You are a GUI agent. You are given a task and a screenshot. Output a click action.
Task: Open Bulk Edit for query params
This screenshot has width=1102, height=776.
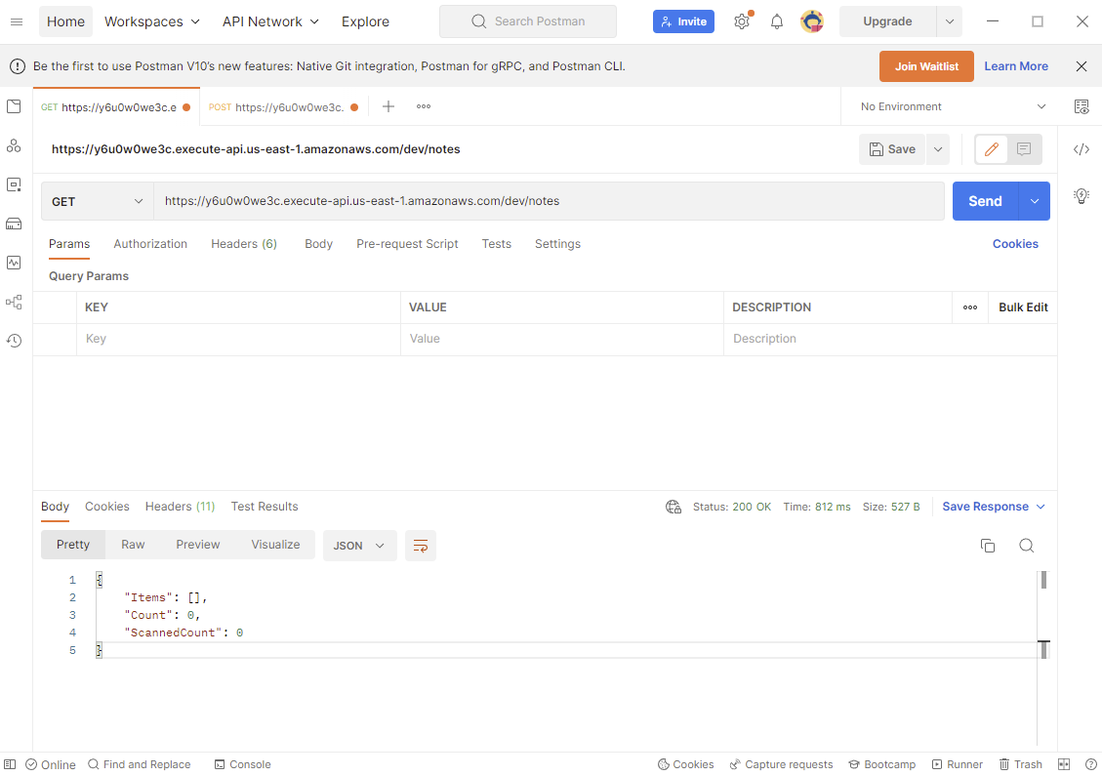pos(1023,307)
